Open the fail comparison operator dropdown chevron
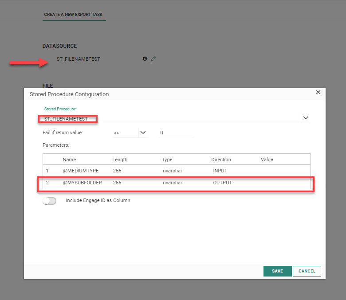The width and height of the screenshot is (346, 300). (143, 132)
